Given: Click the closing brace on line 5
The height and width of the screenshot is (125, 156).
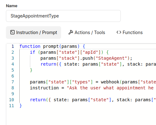Looking at the screenshot, I should [31, 70].
